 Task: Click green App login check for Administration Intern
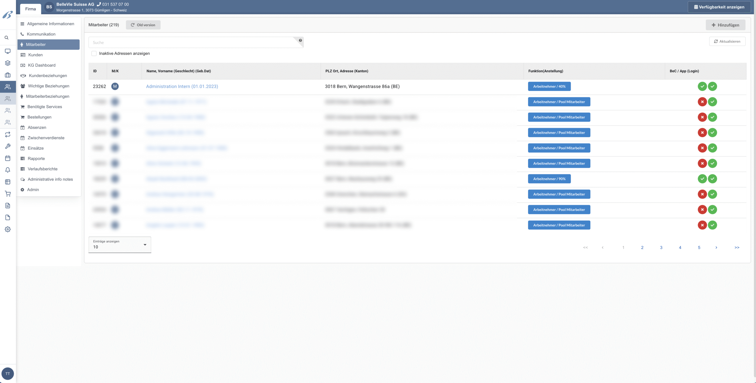[x=712, y=86]
